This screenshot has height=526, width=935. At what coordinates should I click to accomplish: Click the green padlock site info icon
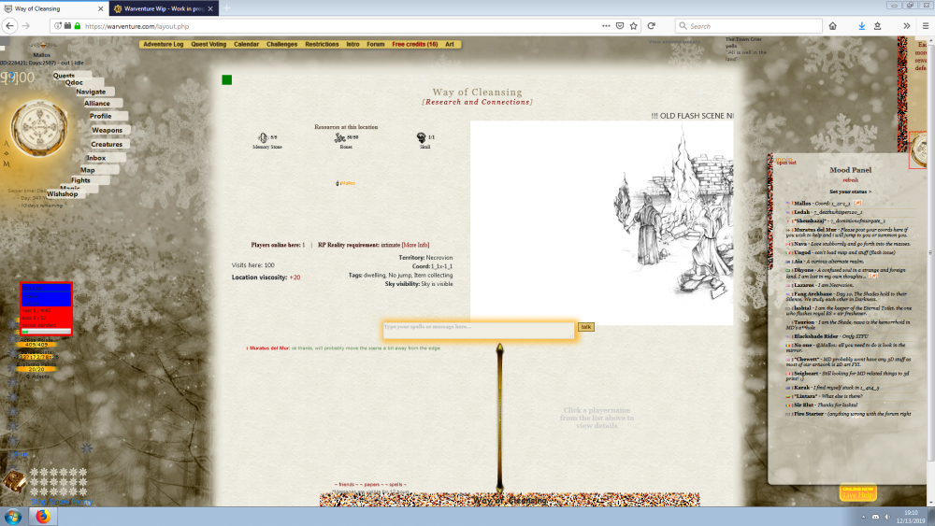click(78, 26)
